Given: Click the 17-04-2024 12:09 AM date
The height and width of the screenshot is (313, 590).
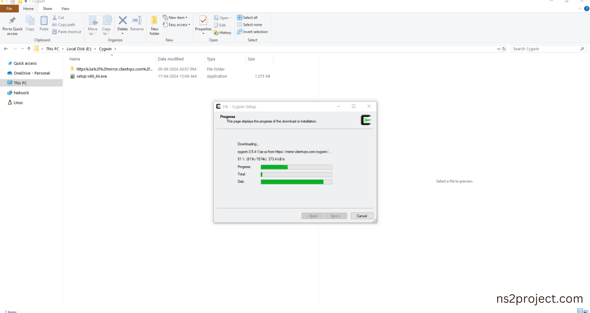Looking at the screenshot, I should tap(177, 76).
